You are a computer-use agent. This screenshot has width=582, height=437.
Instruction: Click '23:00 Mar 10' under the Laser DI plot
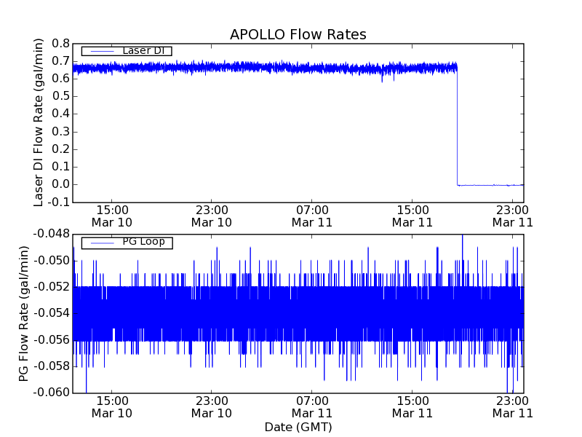click(x=212, y=216)
